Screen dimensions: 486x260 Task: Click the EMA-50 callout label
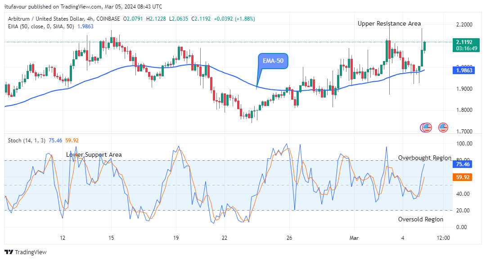click(273, 61)
